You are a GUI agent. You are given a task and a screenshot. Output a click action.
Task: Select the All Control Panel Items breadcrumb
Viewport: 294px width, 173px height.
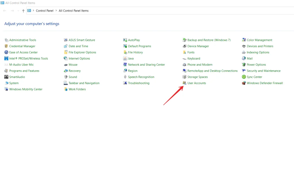[74, 11]
